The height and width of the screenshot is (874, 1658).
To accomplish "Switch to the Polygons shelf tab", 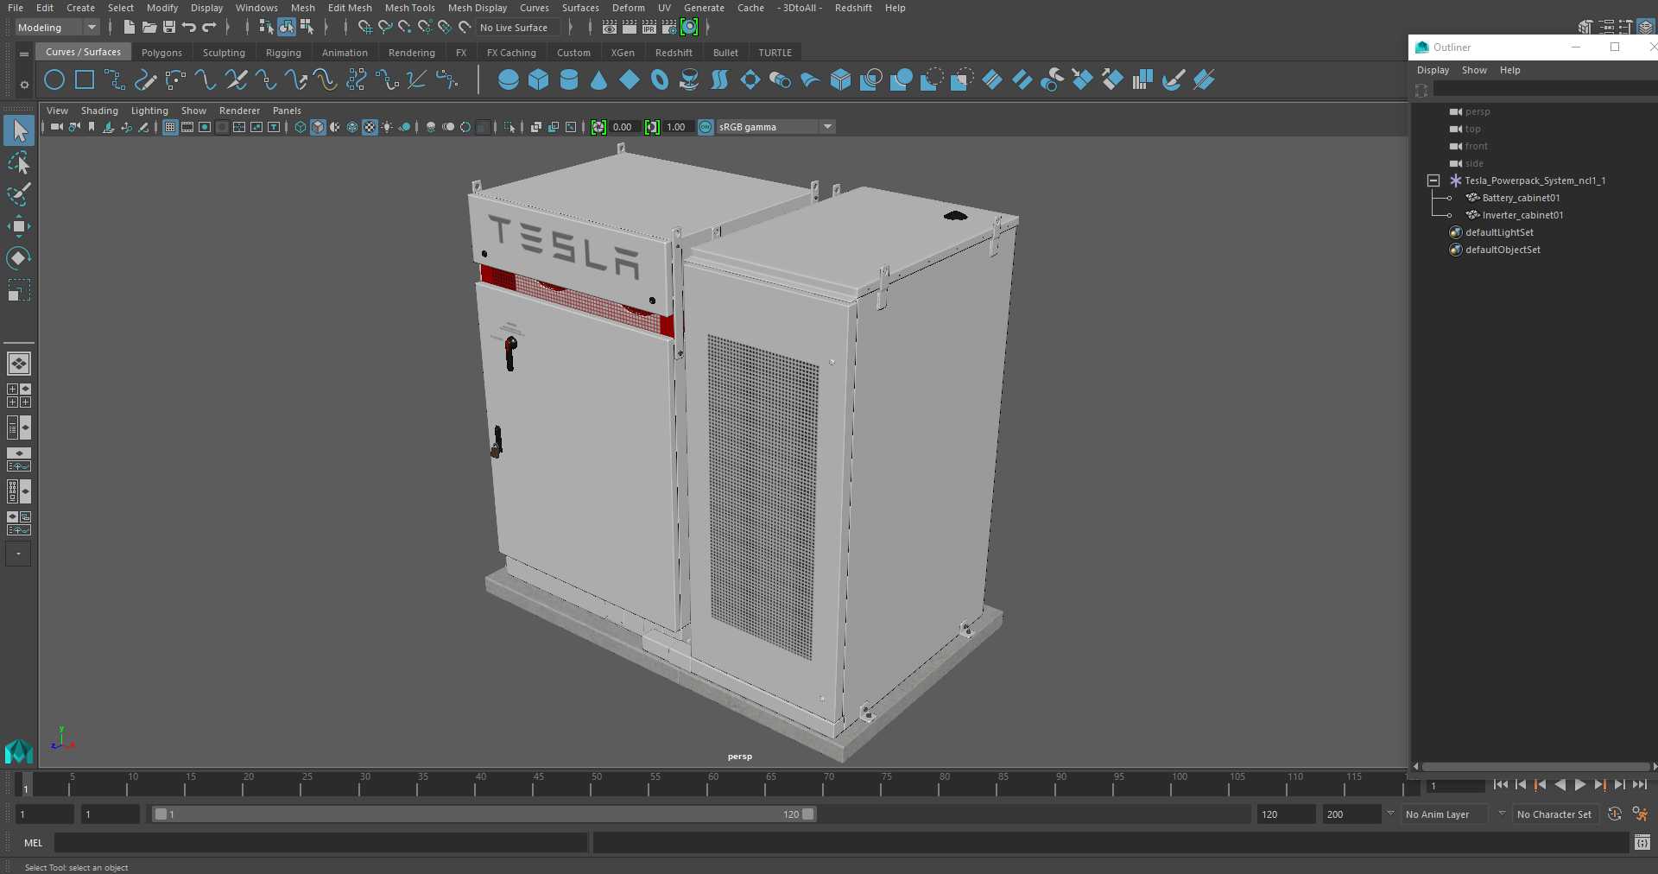I will pos(161,53).
